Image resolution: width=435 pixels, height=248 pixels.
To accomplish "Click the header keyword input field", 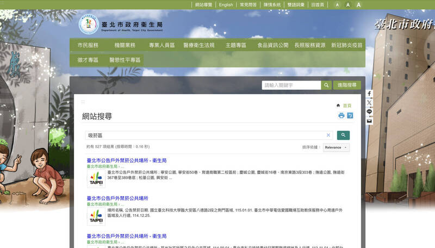I will coord(291,85).
